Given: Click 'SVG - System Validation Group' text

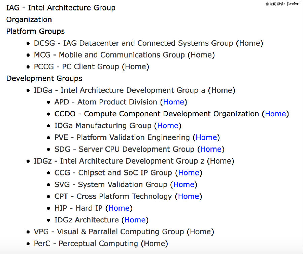Looking at the screenshot, I should 111,184.
